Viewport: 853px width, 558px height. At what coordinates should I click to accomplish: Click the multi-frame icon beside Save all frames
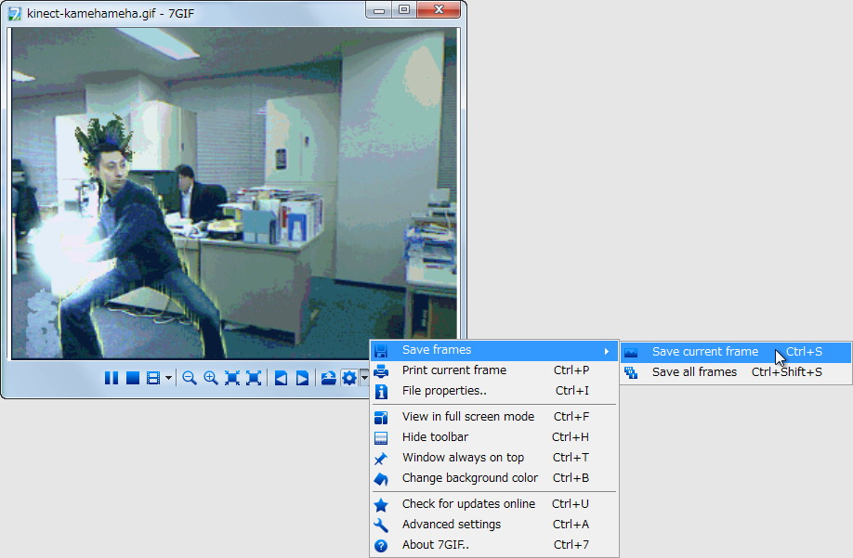(x=631, y=372)
